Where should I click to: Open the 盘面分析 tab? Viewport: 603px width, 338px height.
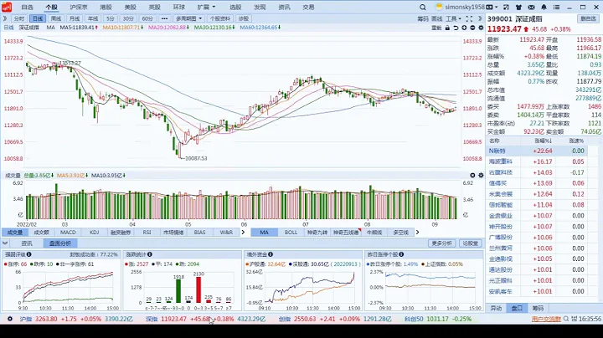[x=60, y=243]
